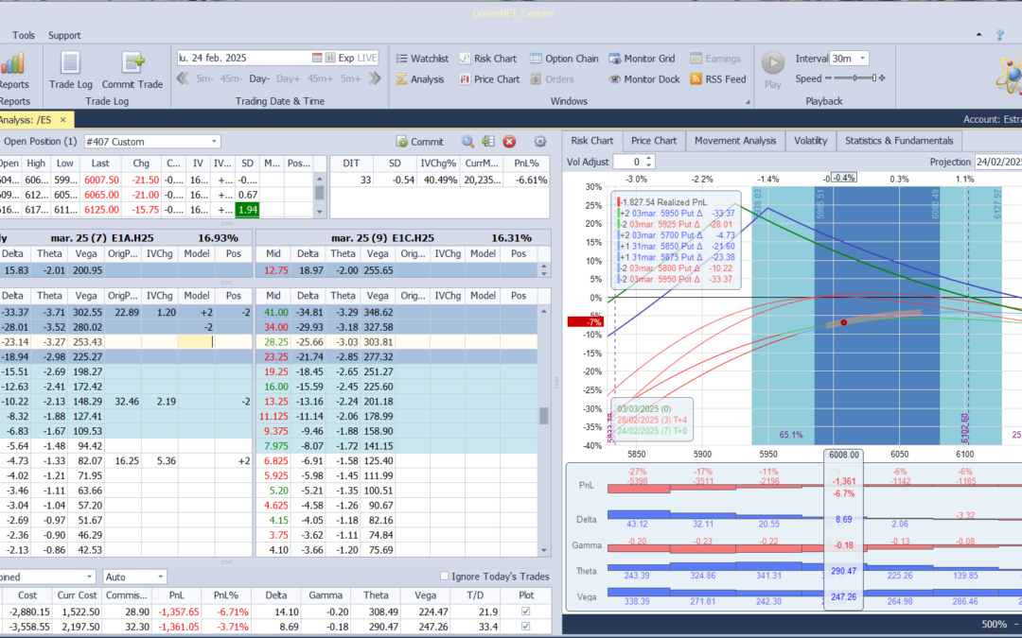Viewport: 1022px width, 638px height.
Task: Click the Orders window button
Action: (552, 79)
